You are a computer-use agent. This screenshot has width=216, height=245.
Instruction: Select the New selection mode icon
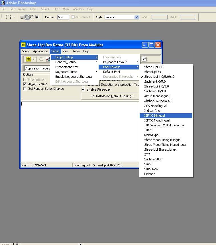pos(22,17)
